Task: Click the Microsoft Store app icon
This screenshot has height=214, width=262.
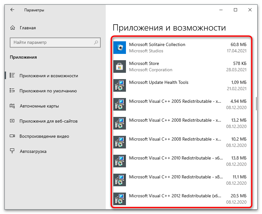Action: tap(119, 67)
